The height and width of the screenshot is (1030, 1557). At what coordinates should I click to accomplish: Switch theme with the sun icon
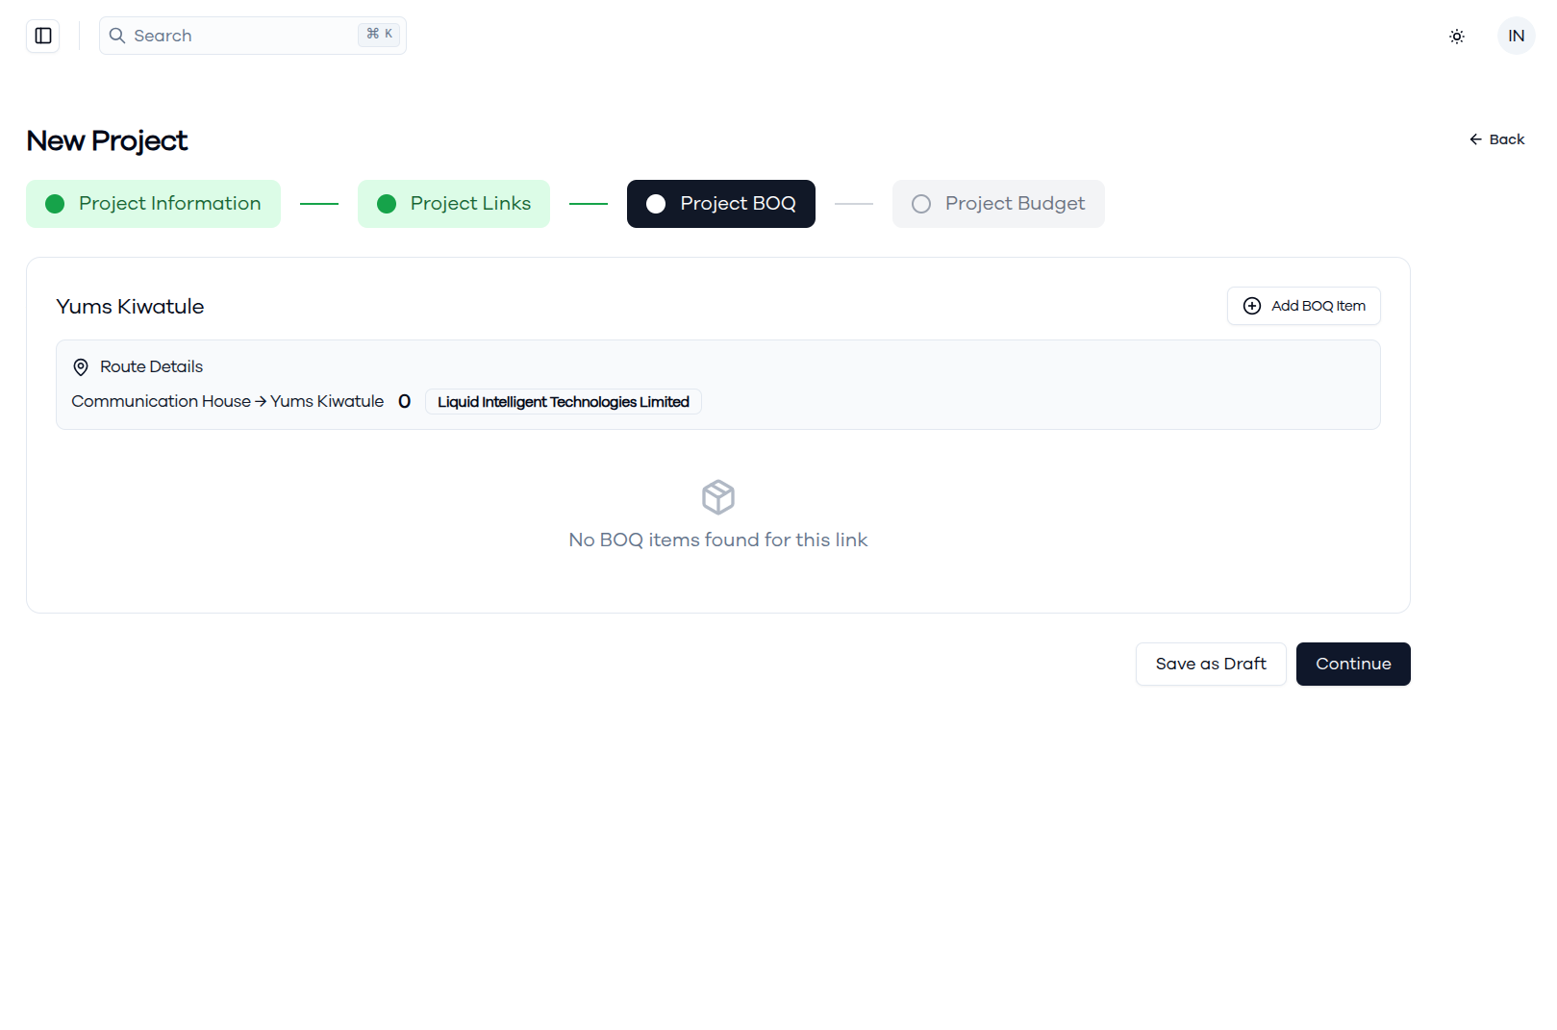tap(1457, 37)
